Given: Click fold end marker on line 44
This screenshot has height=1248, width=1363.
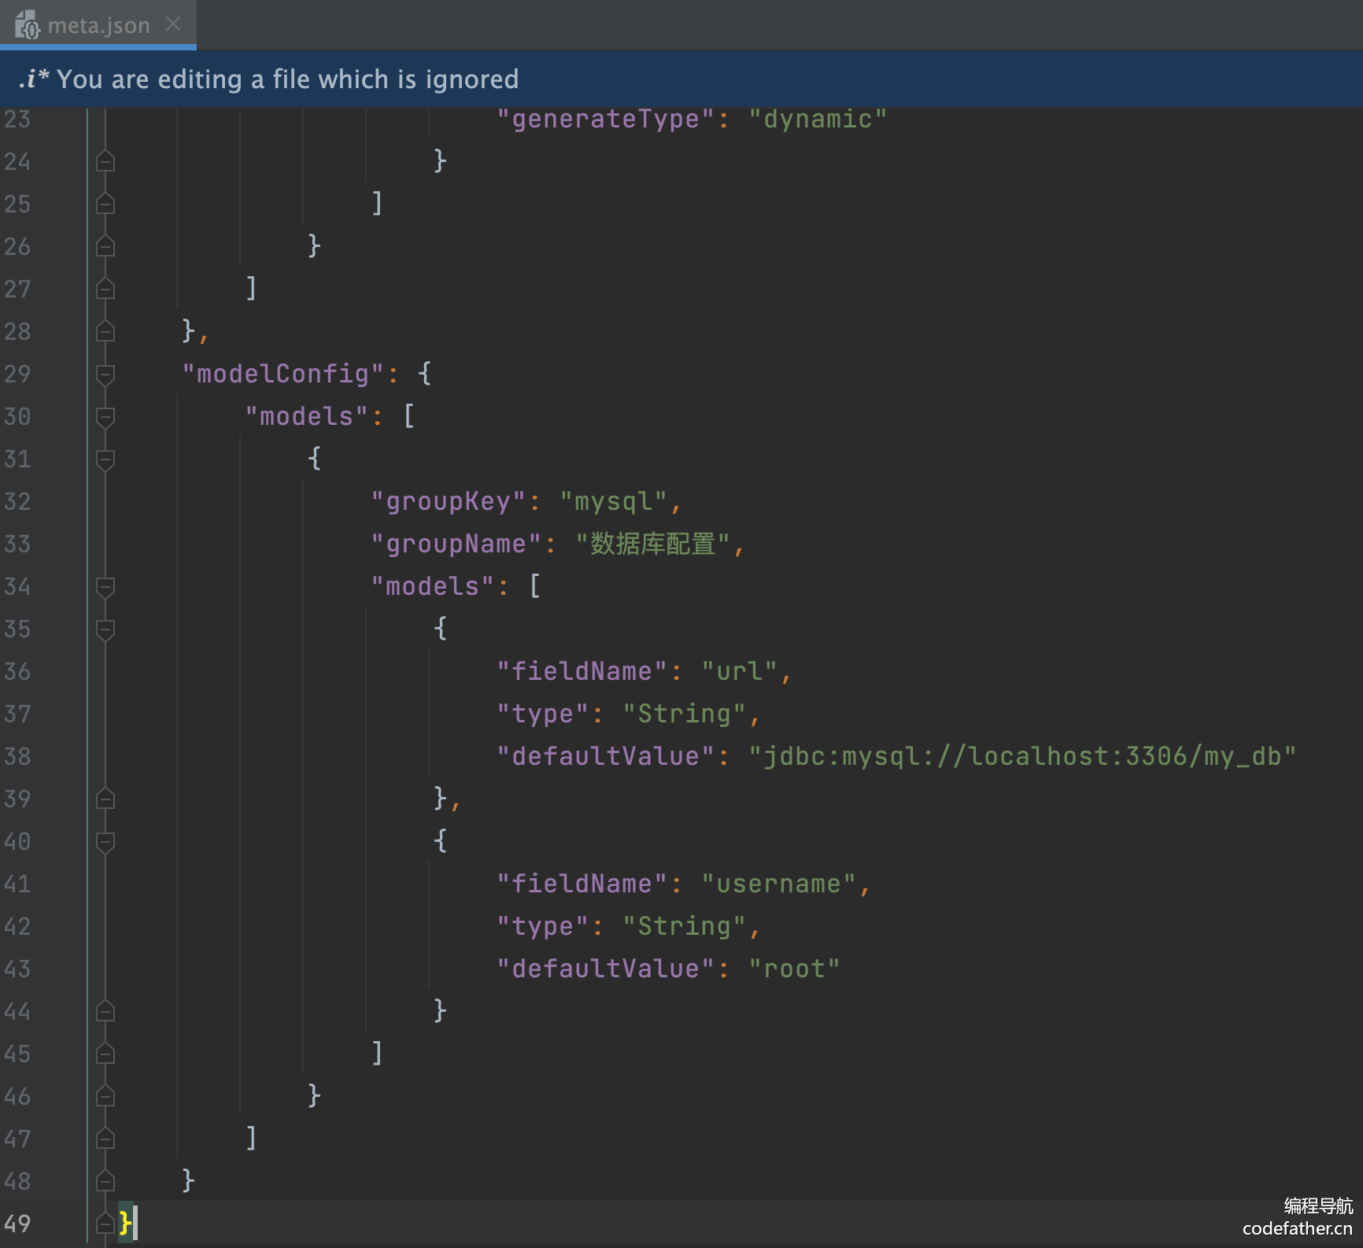Looking at the screenshot, I should click(x=105, y=1011).
